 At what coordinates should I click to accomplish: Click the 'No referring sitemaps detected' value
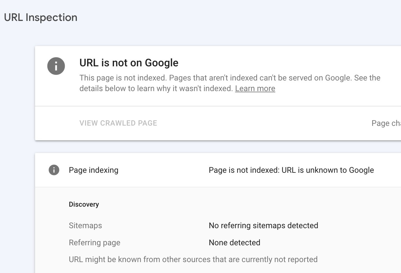pos(263,226)
